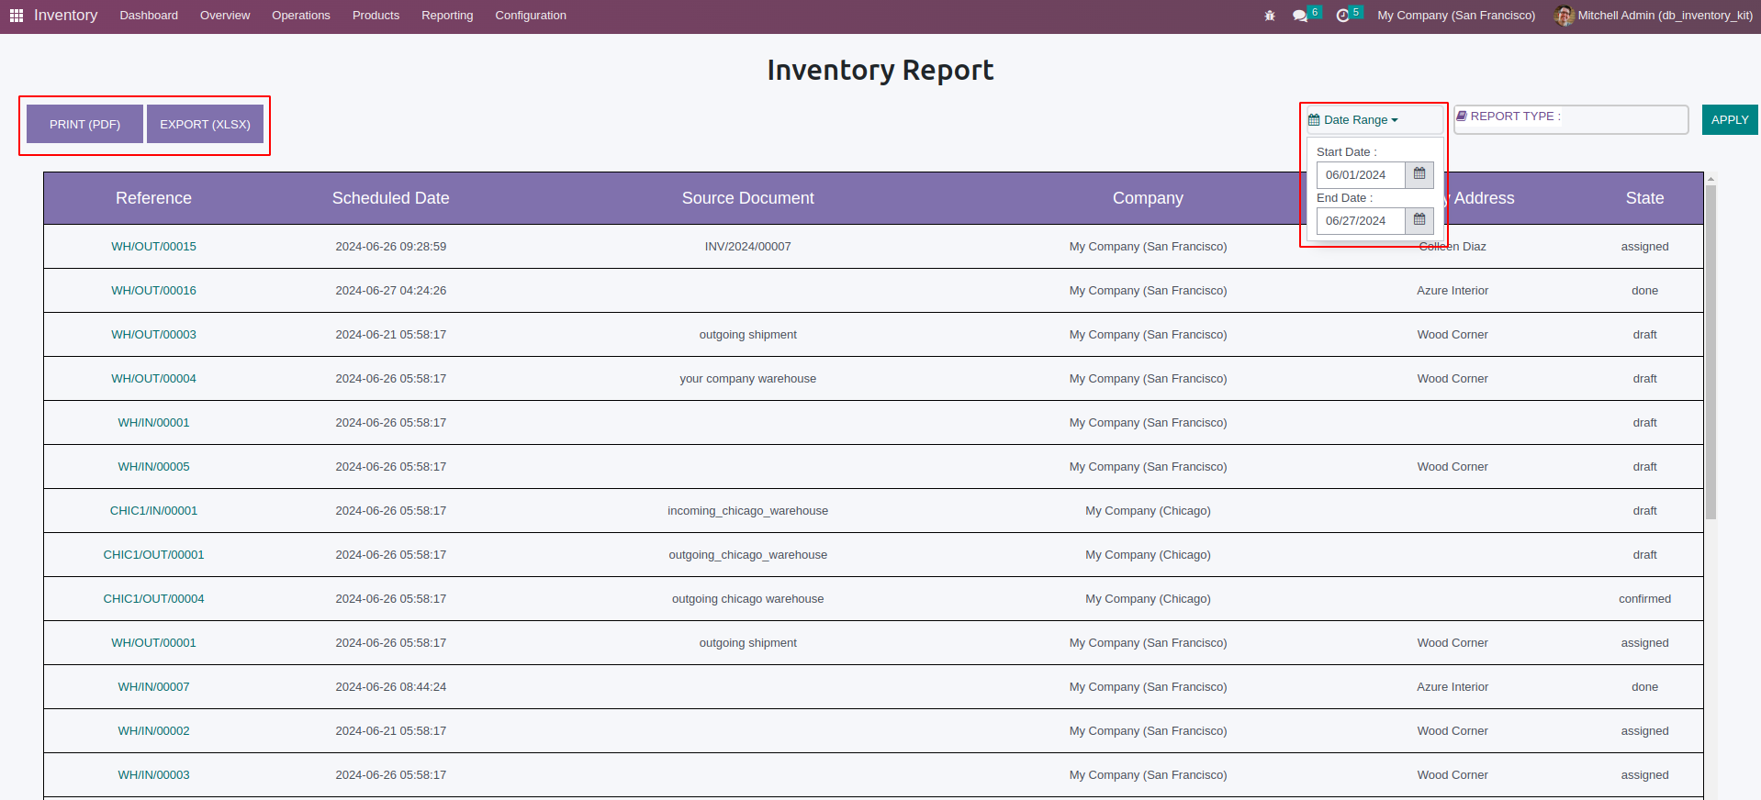Screen dimensions: 1761x800
Task: Open the apps grid menu icon
Action: 17,16
